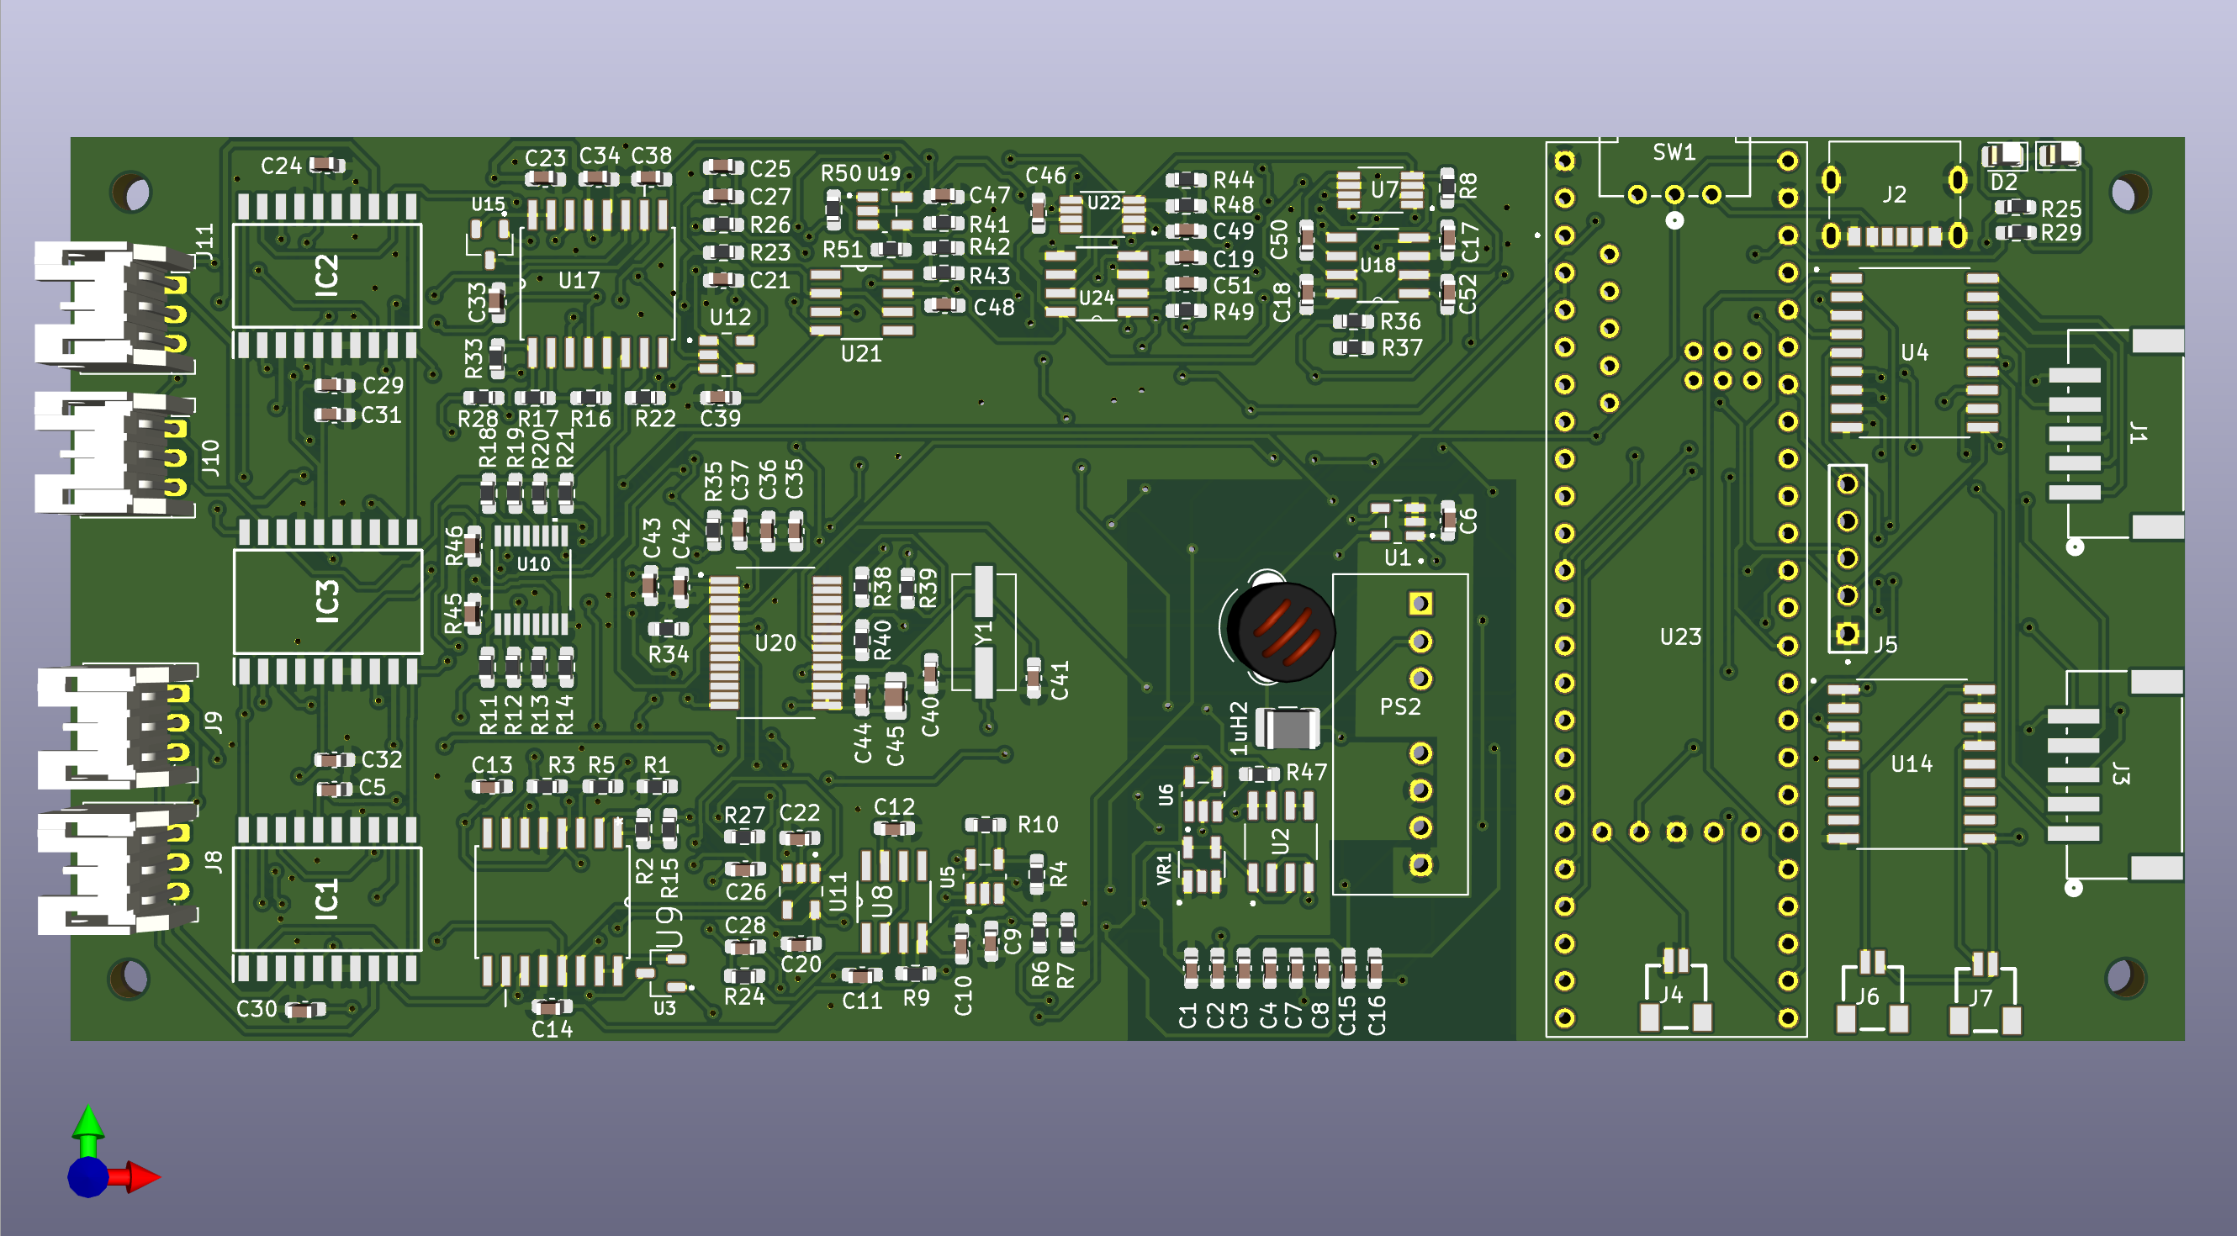Click the J3 connector label

[x=2121, y=774]
